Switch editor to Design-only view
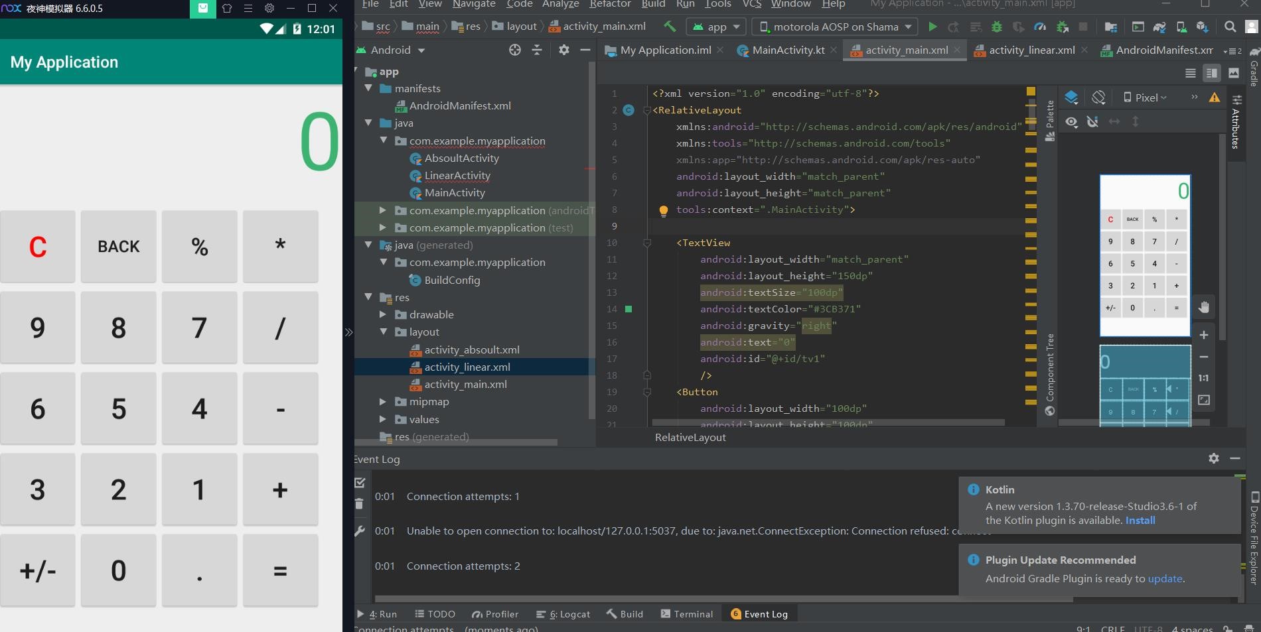 click(1234, 73)
